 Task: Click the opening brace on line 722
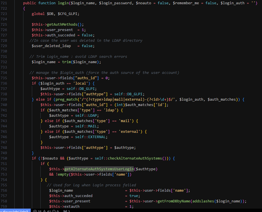tap(24, 8)
